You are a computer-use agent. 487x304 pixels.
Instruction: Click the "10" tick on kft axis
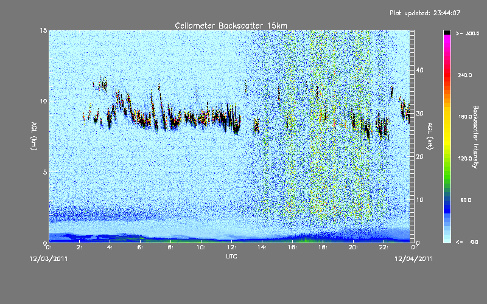pyautogui.click(x=419, y=200)
